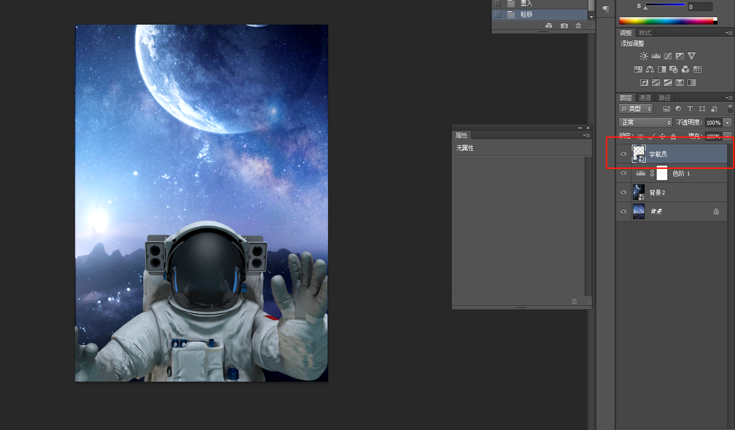Create new snapshot in History panel
The image size is (735, 430).
pyautogui.click(x=564, y=26)
